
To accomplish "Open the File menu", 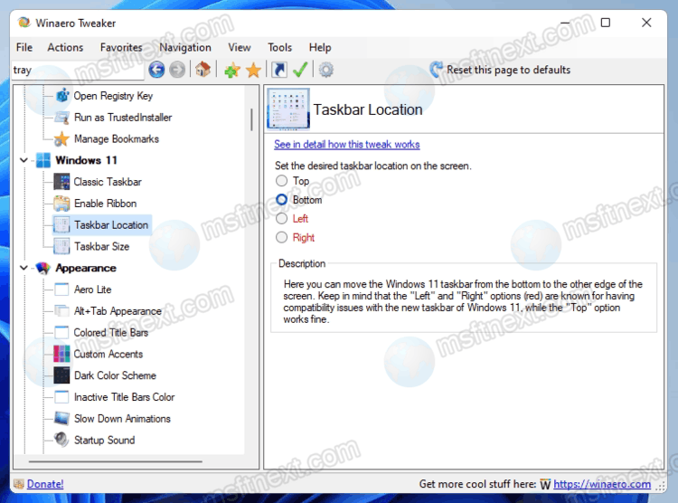I will click(24, 47).
